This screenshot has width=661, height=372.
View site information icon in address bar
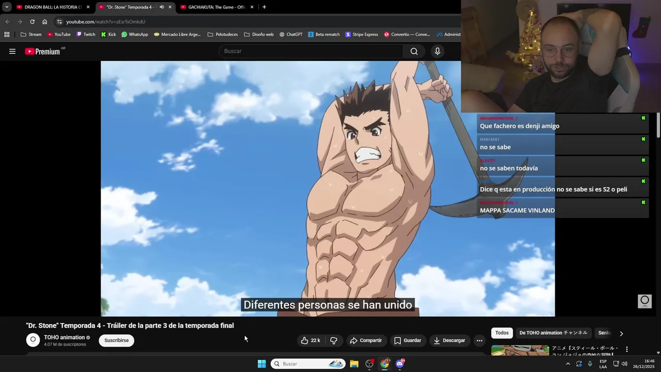click(x=59, y=22)
